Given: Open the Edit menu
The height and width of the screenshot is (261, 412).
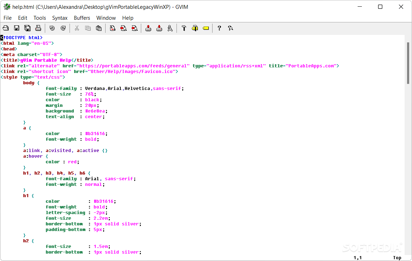Looking at the screenshot, I should point(23,18).
